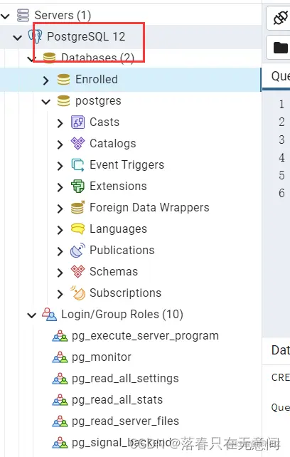Select the pg_read_all_settings role name
Viewport: 290px width, 457px height.
pos(125,379)
